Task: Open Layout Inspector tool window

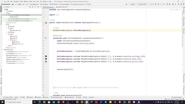Action: (177, 97)
